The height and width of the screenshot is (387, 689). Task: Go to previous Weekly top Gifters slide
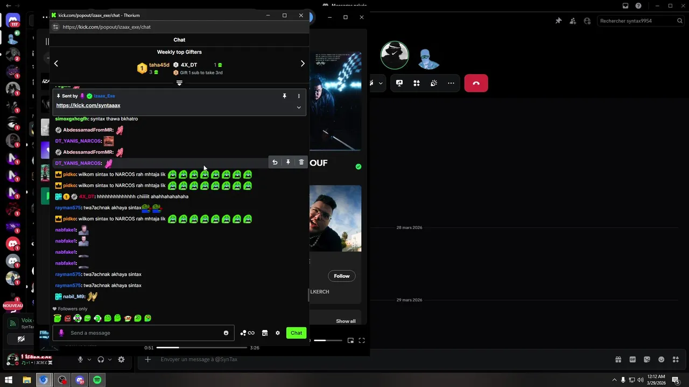point(56,63)
